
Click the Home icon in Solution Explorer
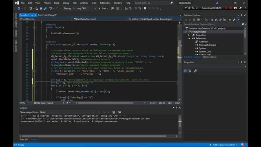194,20
